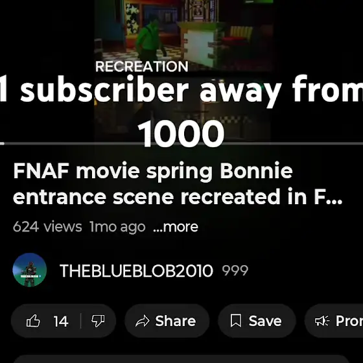
Task: Seek using the video progress bar
Action: 181,143
